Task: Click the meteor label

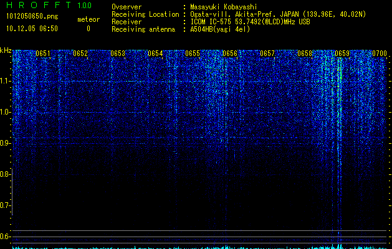Action: [x=88, y=19]
